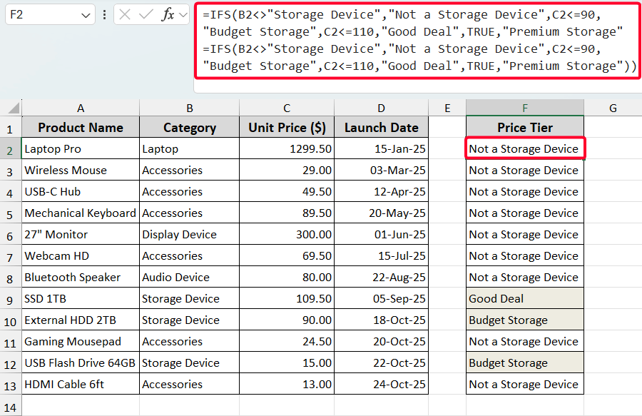This screenshot has width=642, height=416.
Task: Select the cell containing Laptop Pro
Action: [x=80, y=148]
